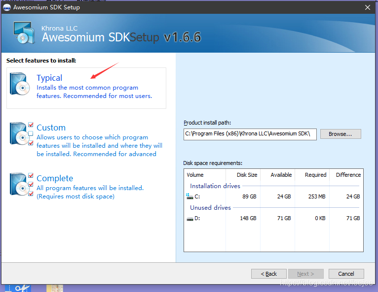Close the Awesomium SDK Setup window
The image size is (378, 292).
(368, 7)
